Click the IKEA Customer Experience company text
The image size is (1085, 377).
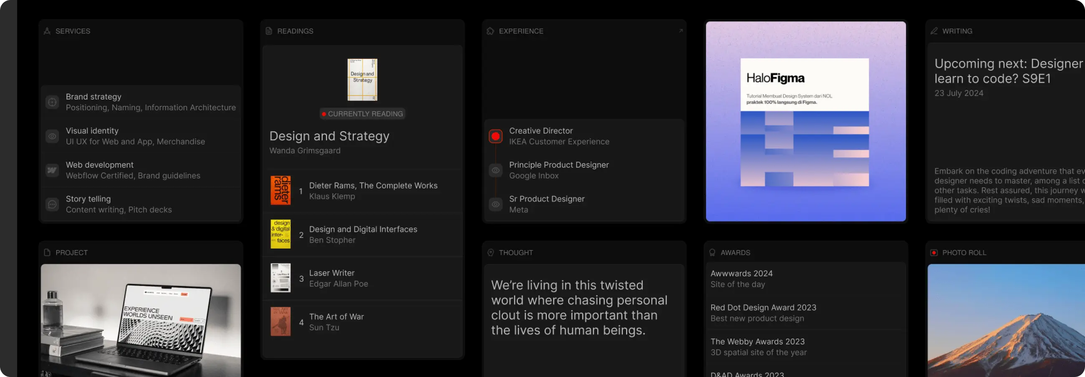click(559, 142)
